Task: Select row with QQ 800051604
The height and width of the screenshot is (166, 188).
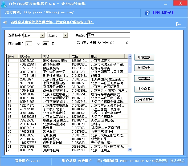Action: tap(67, 98)
